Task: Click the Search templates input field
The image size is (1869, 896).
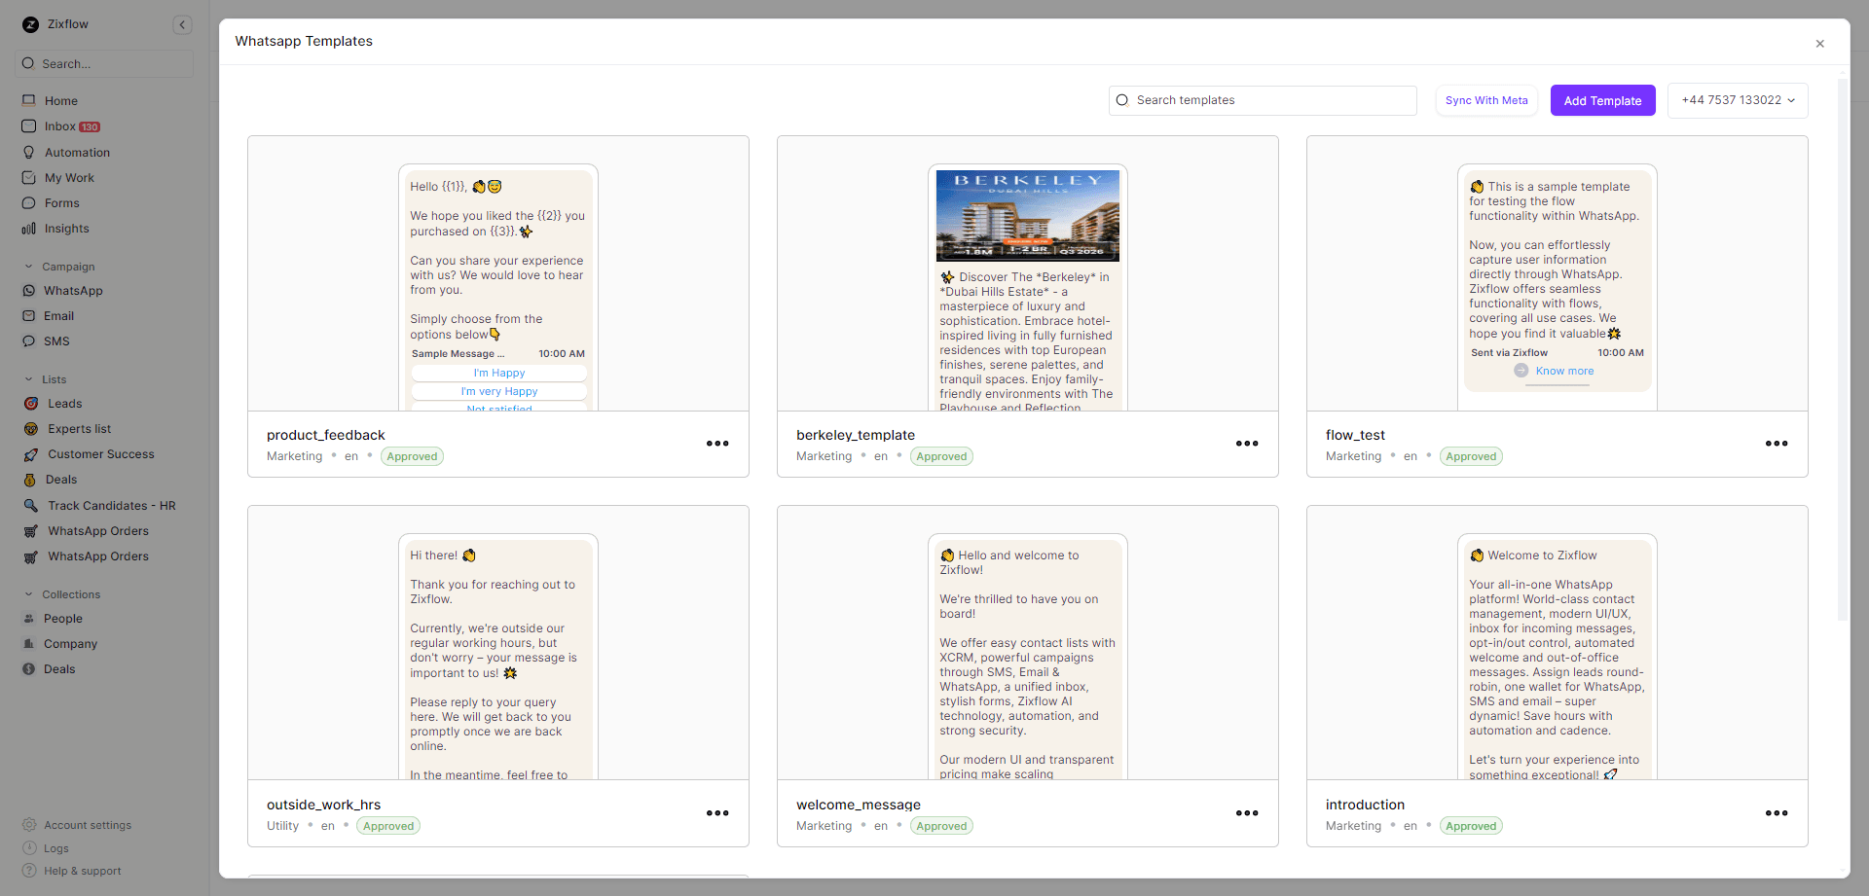Action: click(1262, 101)
